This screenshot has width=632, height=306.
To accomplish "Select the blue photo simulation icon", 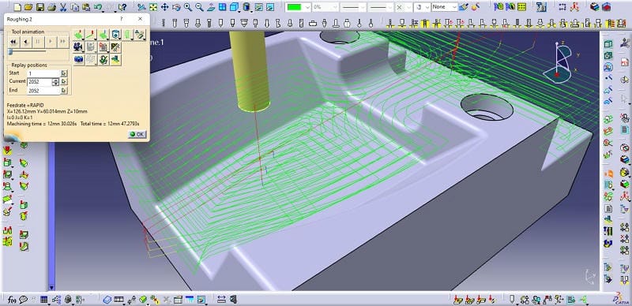I will click(x=78, y=60).
